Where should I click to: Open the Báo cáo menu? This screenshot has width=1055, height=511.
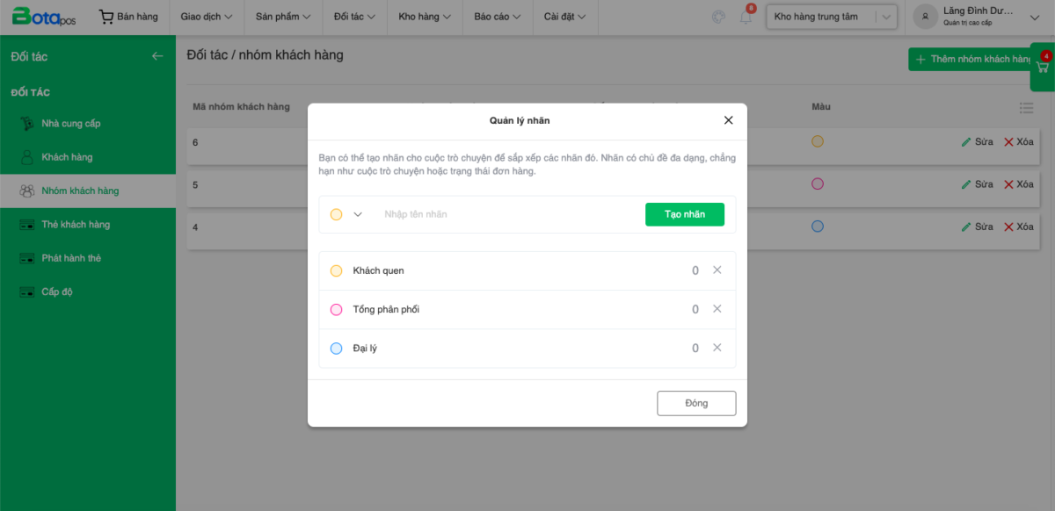pos(498,17)
